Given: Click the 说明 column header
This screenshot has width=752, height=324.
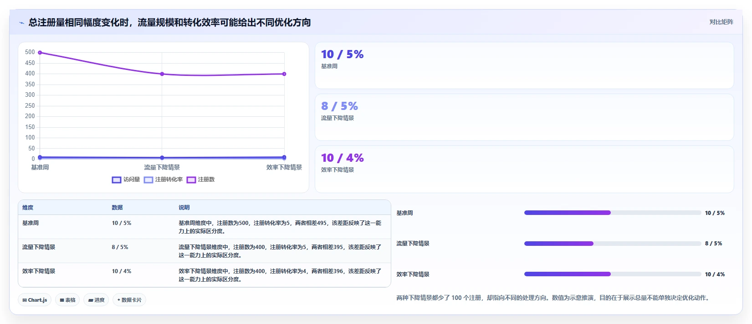Looking at the screenshot, I should (x=184, y=208).
